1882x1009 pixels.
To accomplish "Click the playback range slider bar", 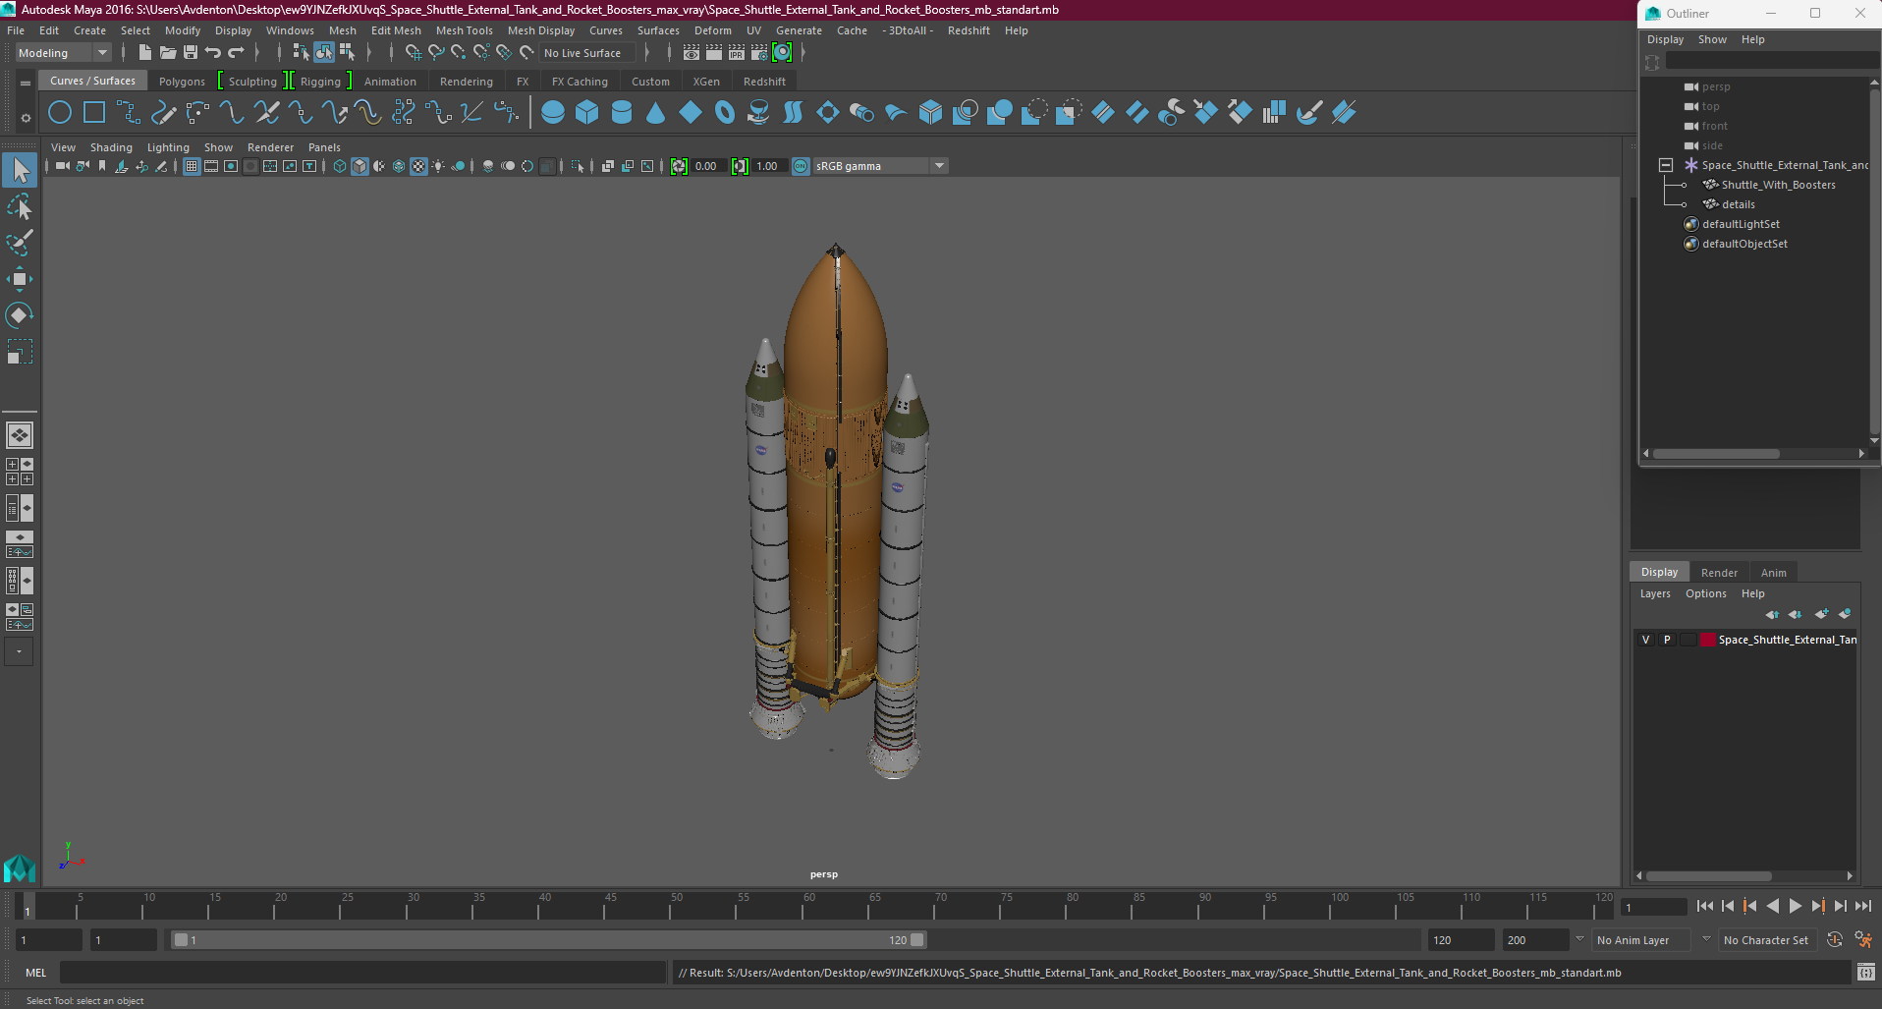I will pos(549,940).
